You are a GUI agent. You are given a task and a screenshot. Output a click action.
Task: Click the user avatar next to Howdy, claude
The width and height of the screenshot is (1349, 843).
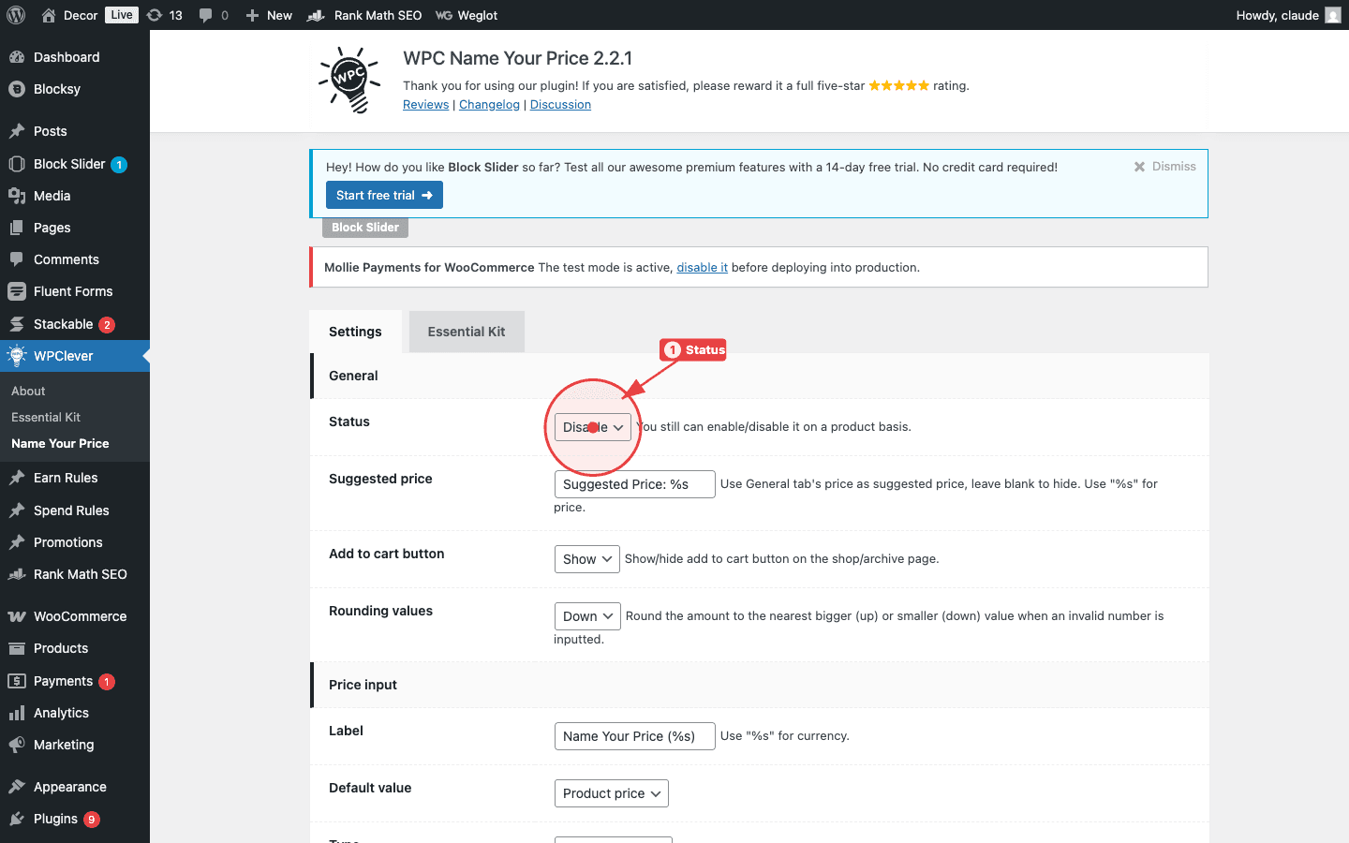[x=1333, y=15]
